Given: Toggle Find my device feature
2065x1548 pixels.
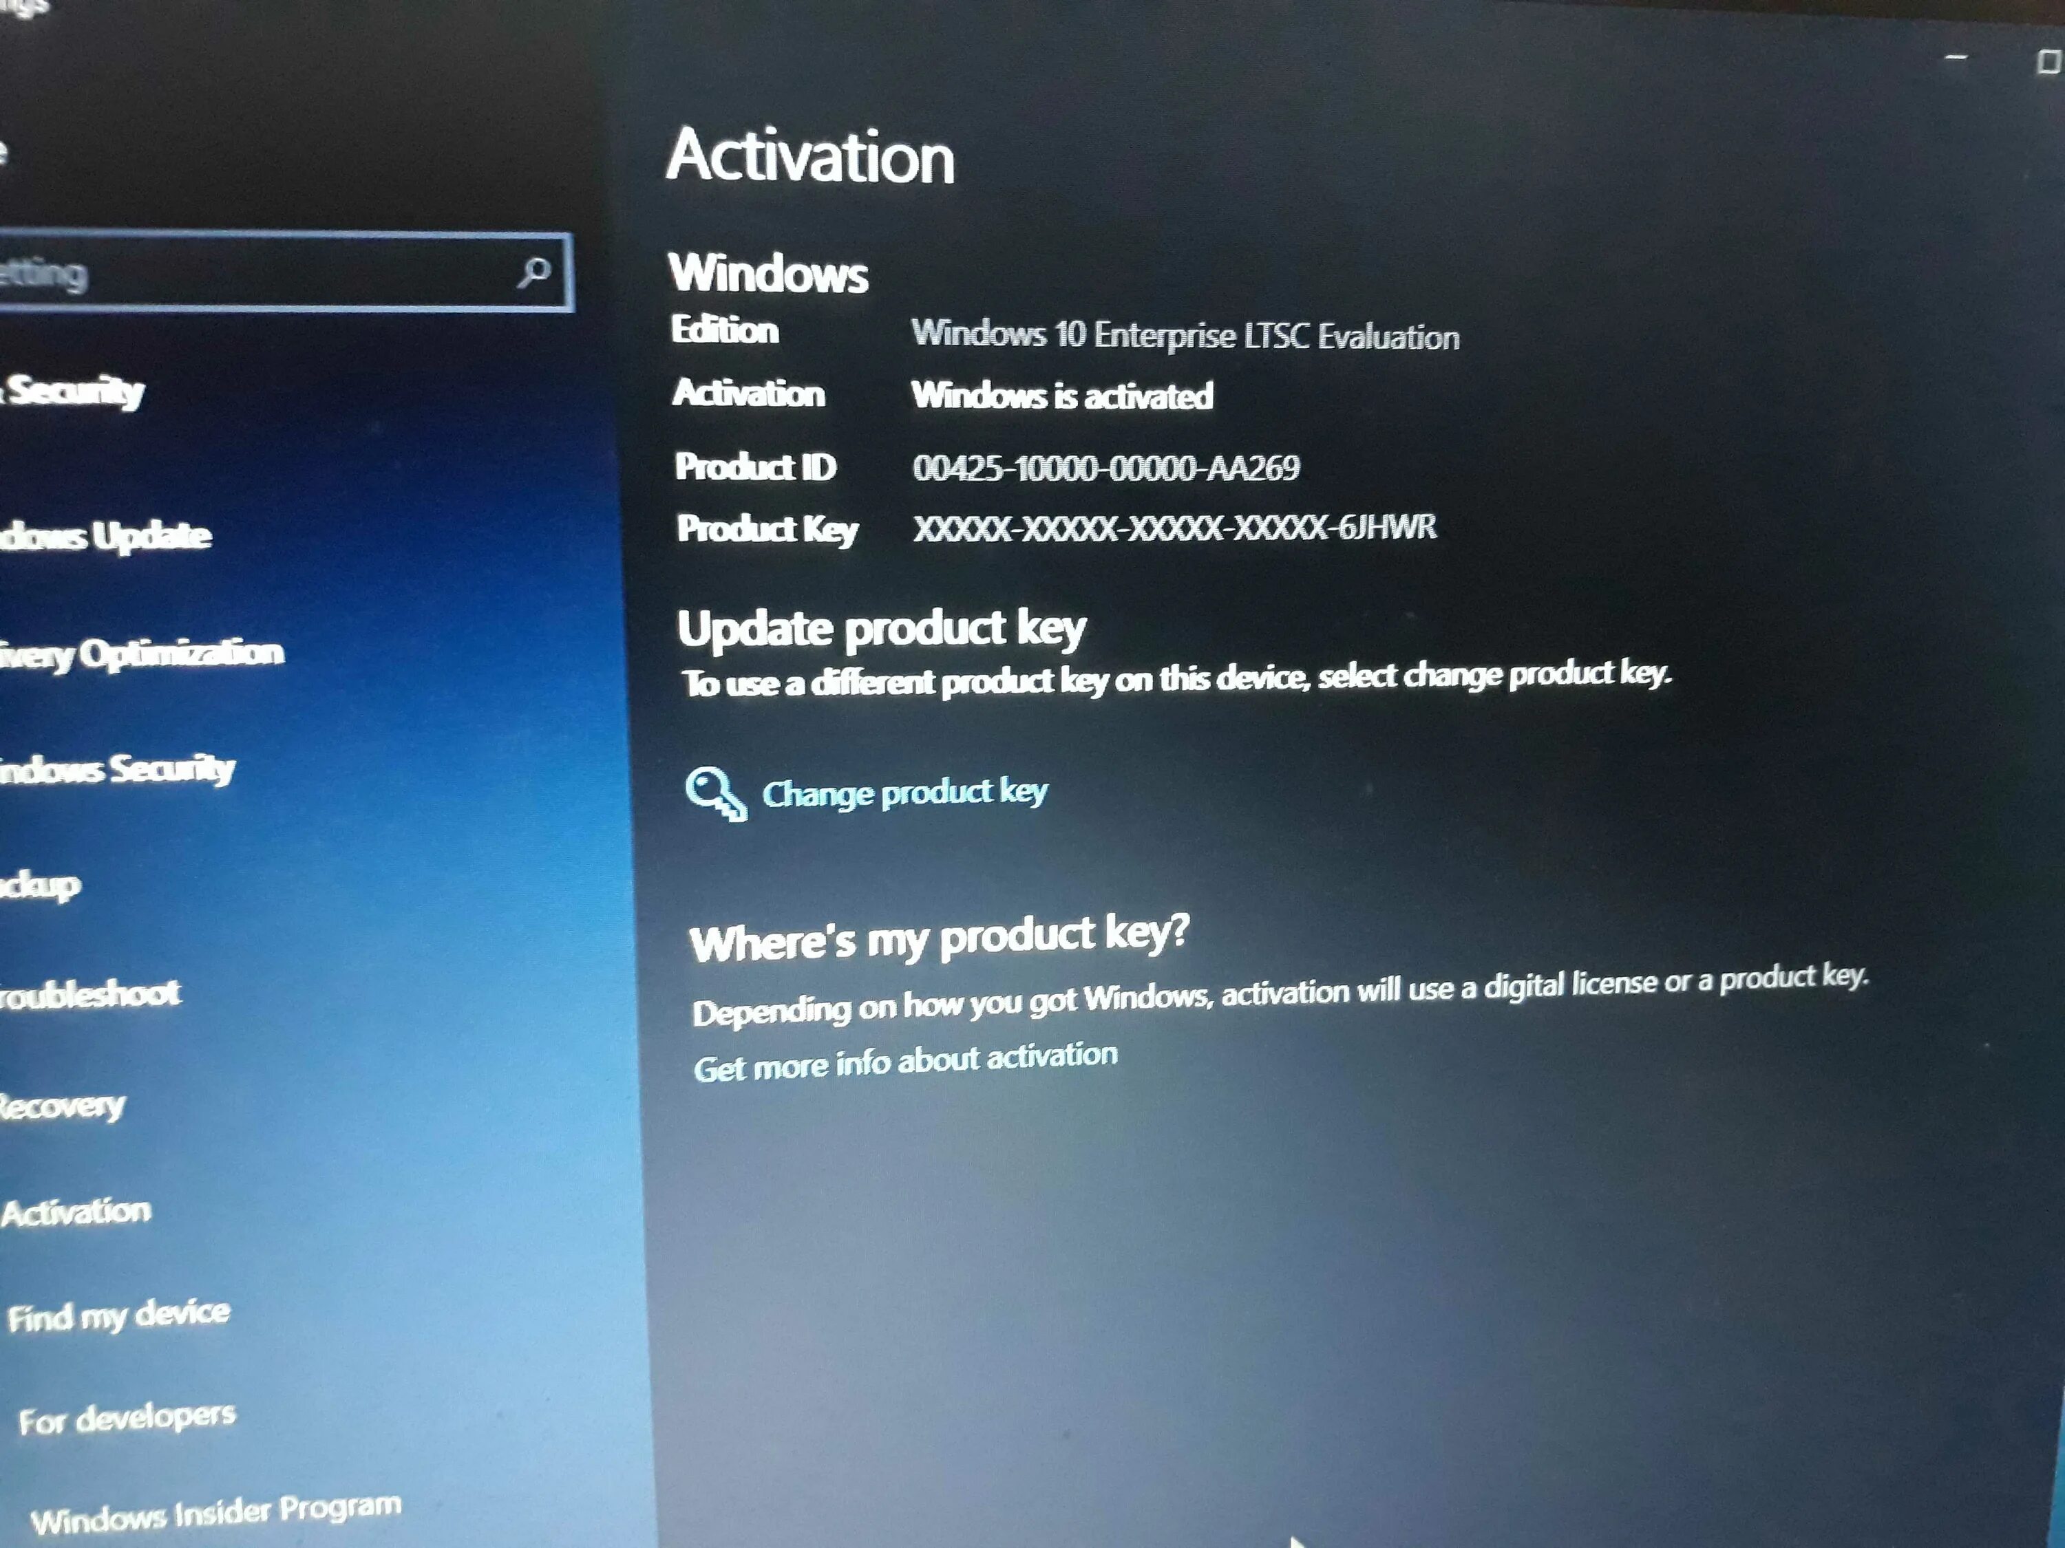Looking at the screenshot, I should tap(120, 1301).
